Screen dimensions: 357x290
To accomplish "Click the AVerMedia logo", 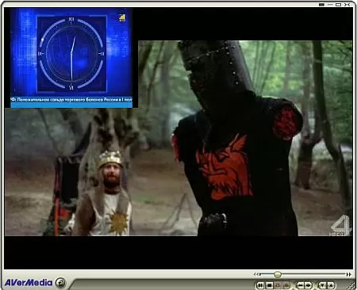I will [x=29, y=283].
